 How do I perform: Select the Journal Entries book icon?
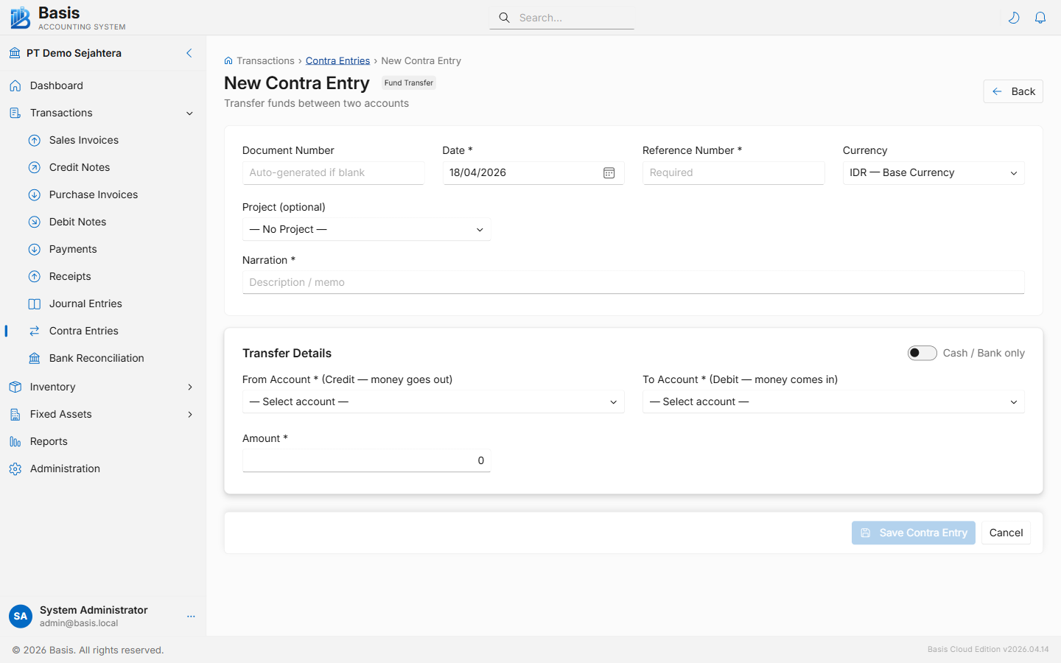34,304
